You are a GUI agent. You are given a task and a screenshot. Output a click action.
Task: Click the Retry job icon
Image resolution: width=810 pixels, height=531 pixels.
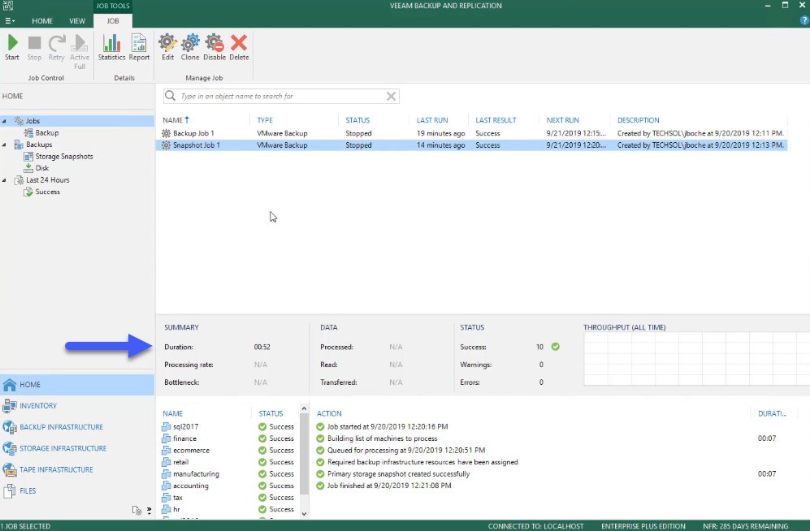coord(56,47)
